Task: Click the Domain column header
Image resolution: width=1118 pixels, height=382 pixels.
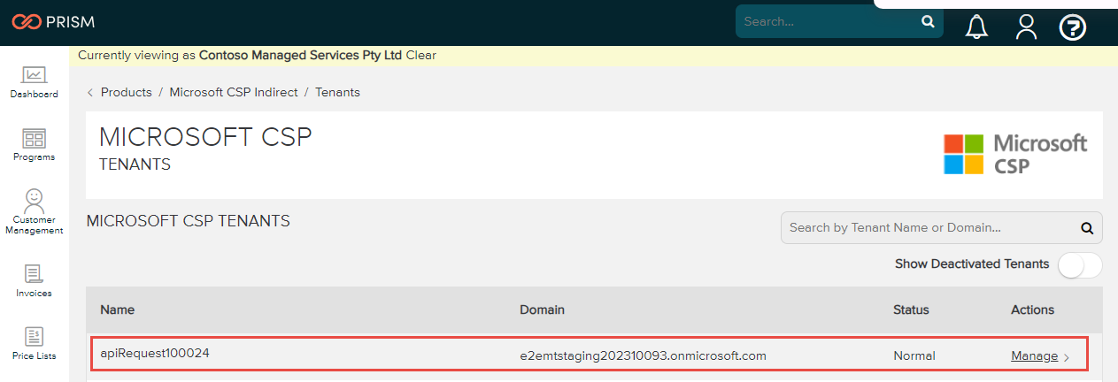Action: click(x=543, y=309)
